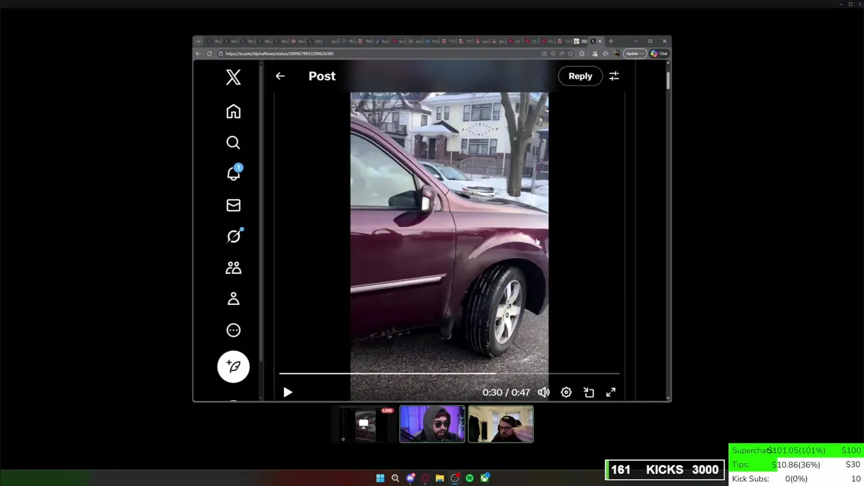864x486 pixels.
Task: Bookmark page with star icon
Action: click(x=570, y=53)
